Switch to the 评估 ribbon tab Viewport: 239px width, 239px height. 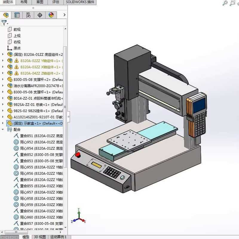tap(56, 2)
